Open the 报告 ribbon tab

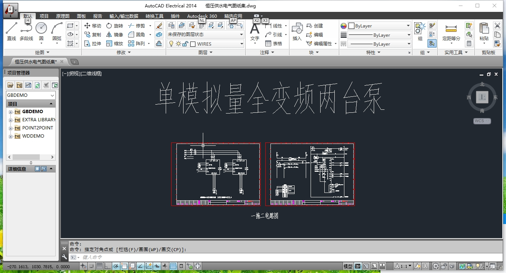[98, 16]
